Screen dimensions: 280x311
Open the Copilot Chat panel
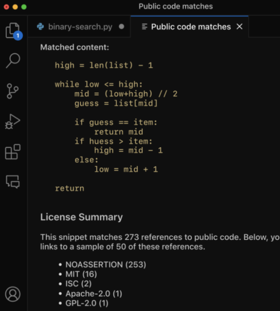pyautogui.click(x=13, y=182)
